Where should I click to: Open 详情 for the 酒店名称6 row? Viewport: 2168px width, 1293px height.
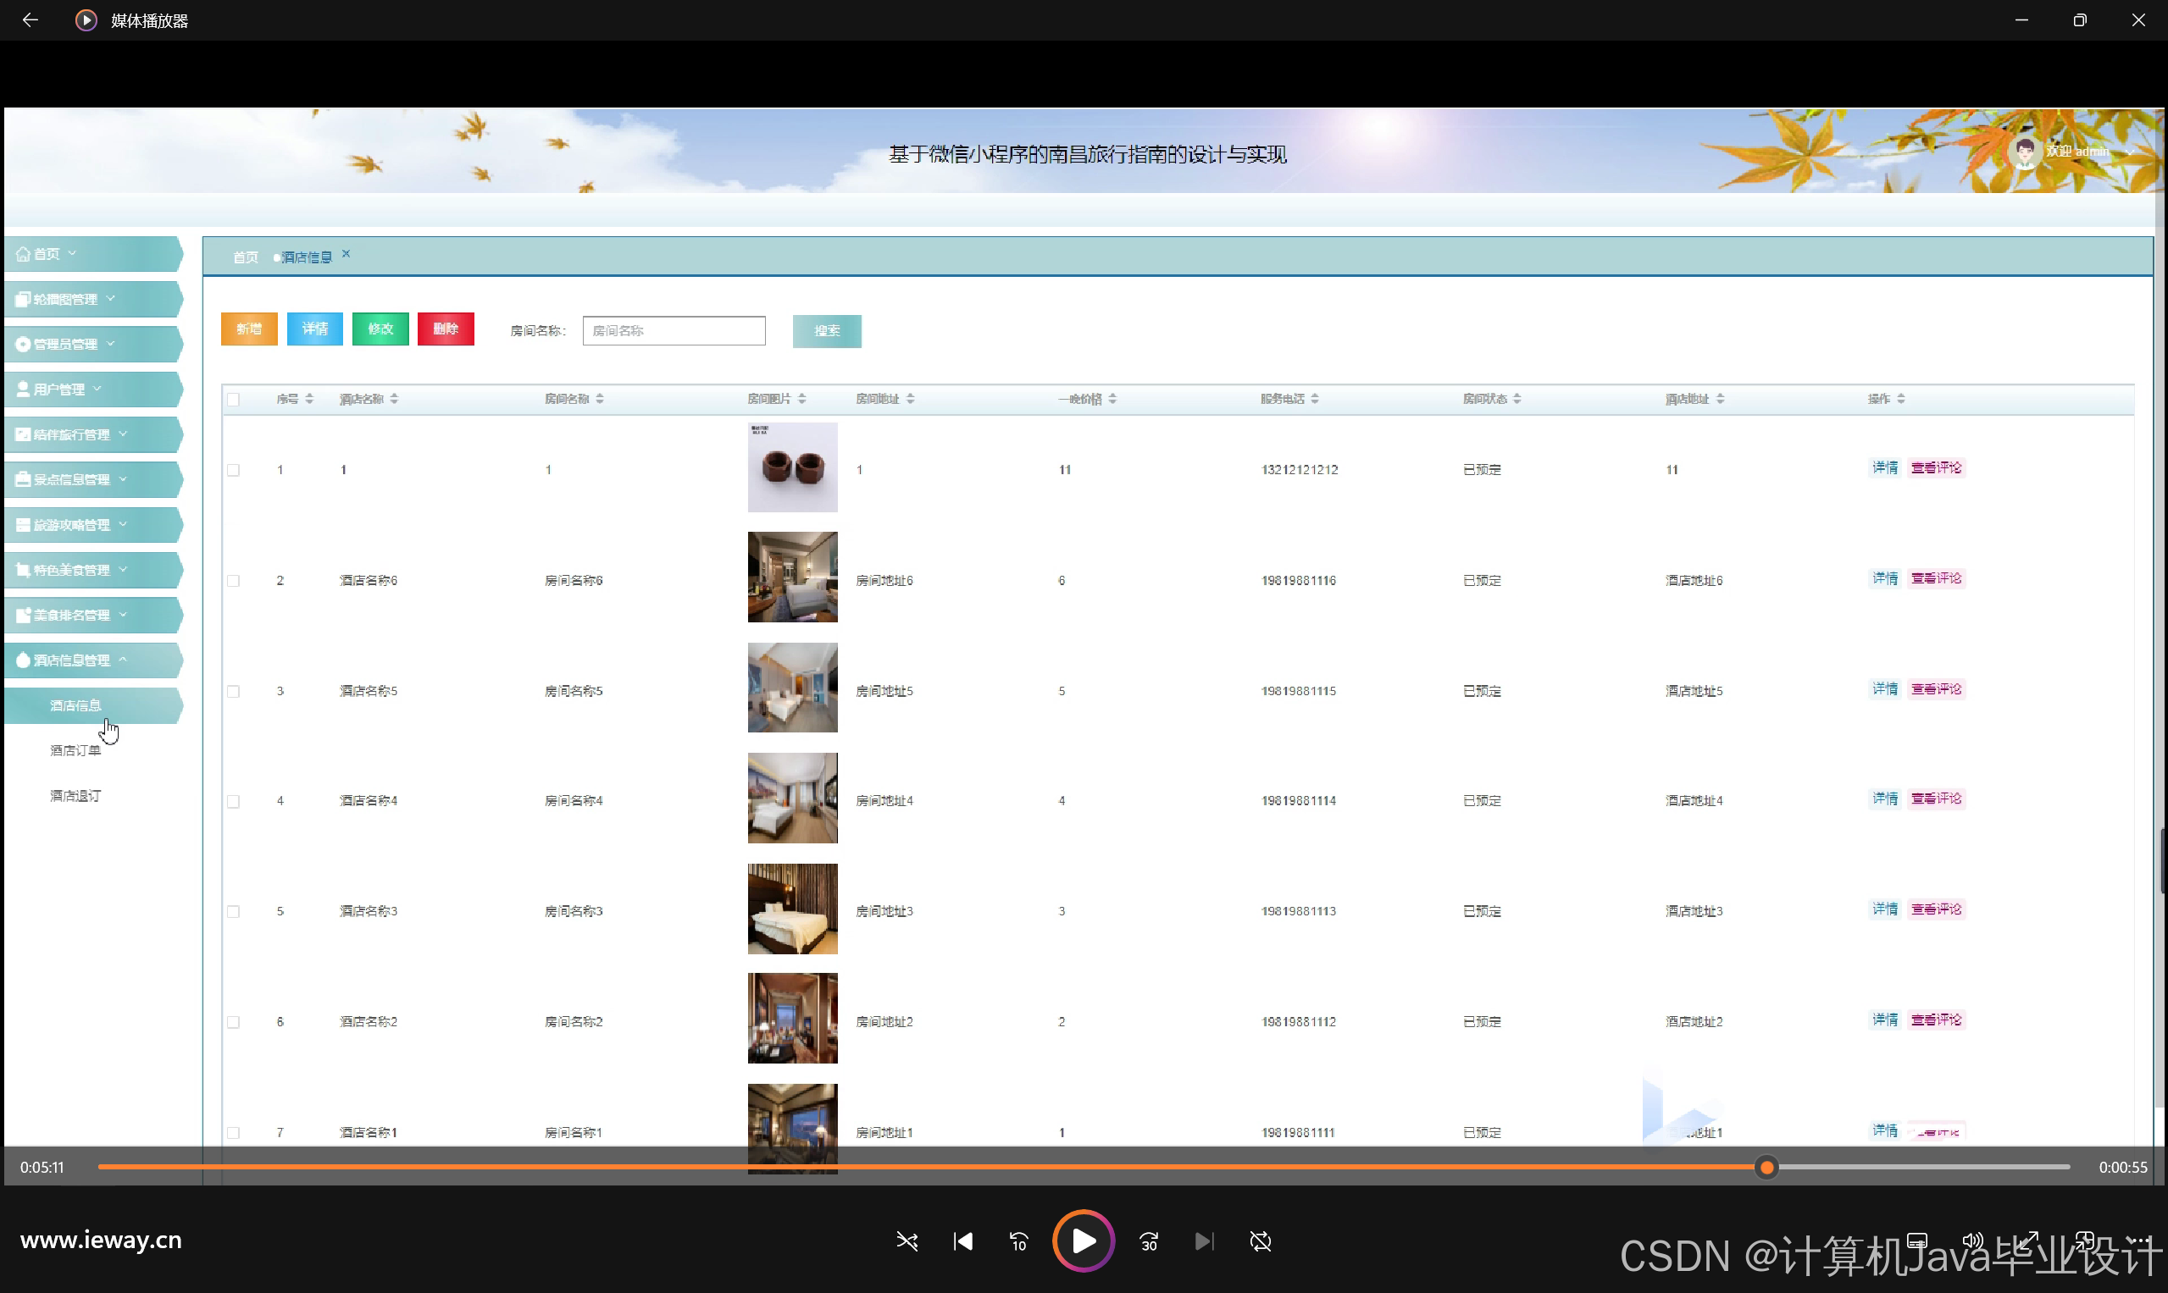pyautogui.click(x=1885, y=578)
